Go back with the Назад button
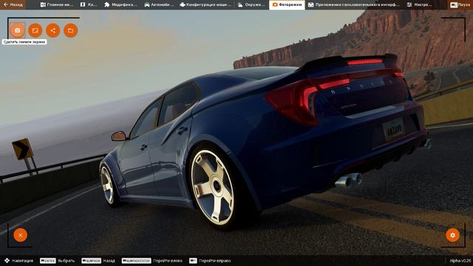Viewport: 473px width, 266px height. [13, 4]
